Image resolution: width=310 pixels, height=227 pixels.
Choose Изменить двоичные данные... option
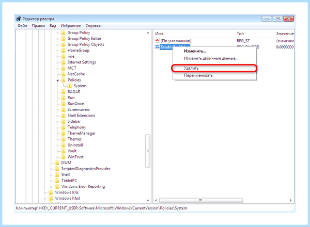211,58
